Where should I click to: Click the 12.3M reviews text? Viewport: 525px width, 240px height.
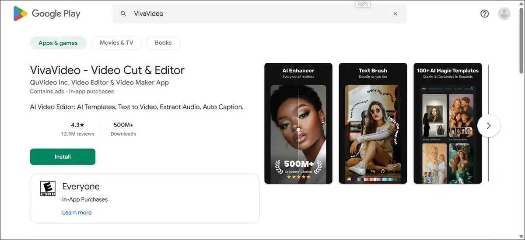(x=77, y=134)
